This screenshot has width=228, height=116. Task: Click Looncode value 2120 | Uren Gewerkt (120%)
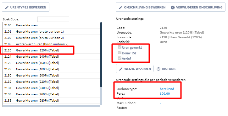pyautogui.click(x=181, y=37)
